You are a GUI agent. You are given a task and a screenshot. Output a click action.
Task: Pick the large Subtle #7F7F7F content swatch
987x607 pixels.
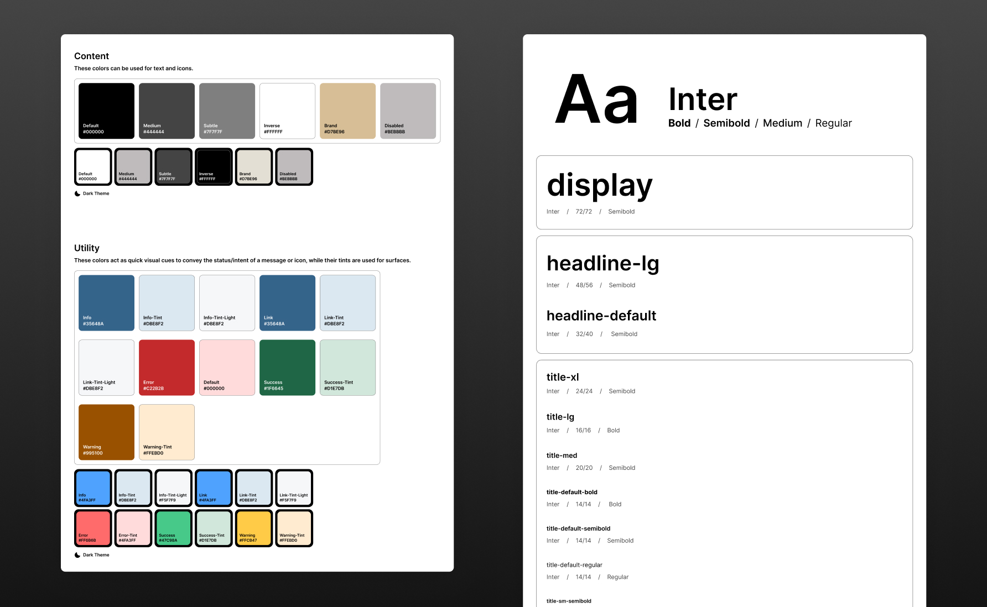coord(227,111)
